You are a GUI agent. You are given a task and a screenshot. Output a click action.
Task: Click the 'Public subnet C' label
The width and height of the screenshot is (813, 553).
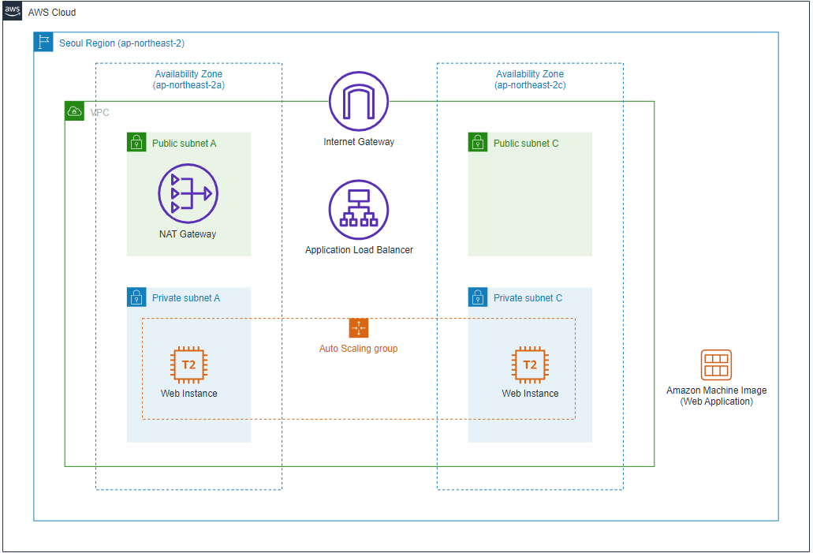(x=526, y=143)
